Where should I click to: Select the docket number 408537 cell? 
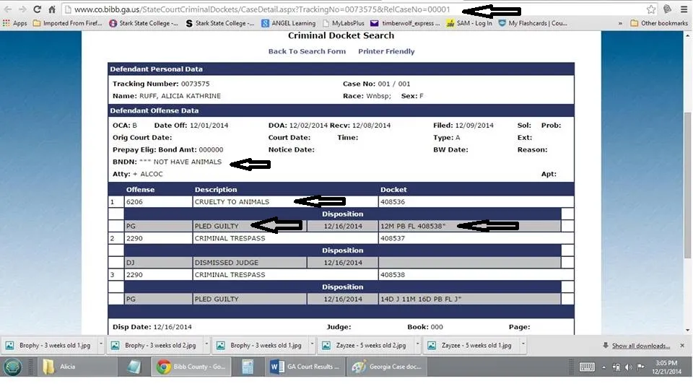pyautogui.click(x=476, y=238)
